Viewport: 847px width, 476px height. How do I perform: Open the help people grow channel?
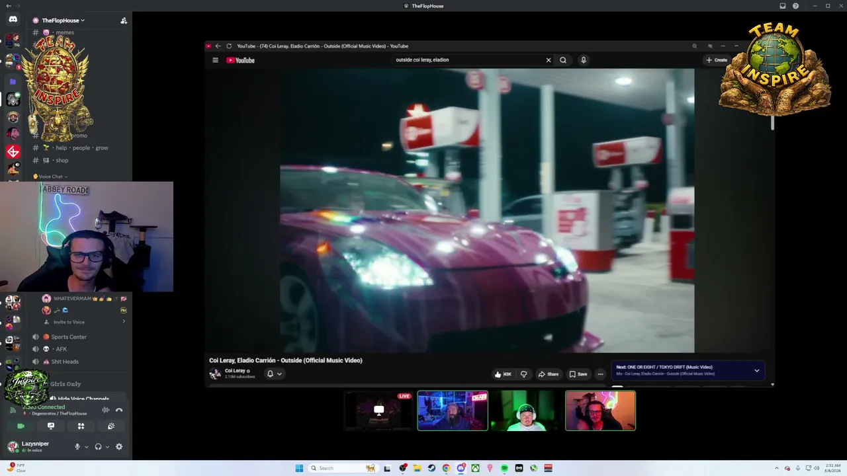[x=82, y=148]
